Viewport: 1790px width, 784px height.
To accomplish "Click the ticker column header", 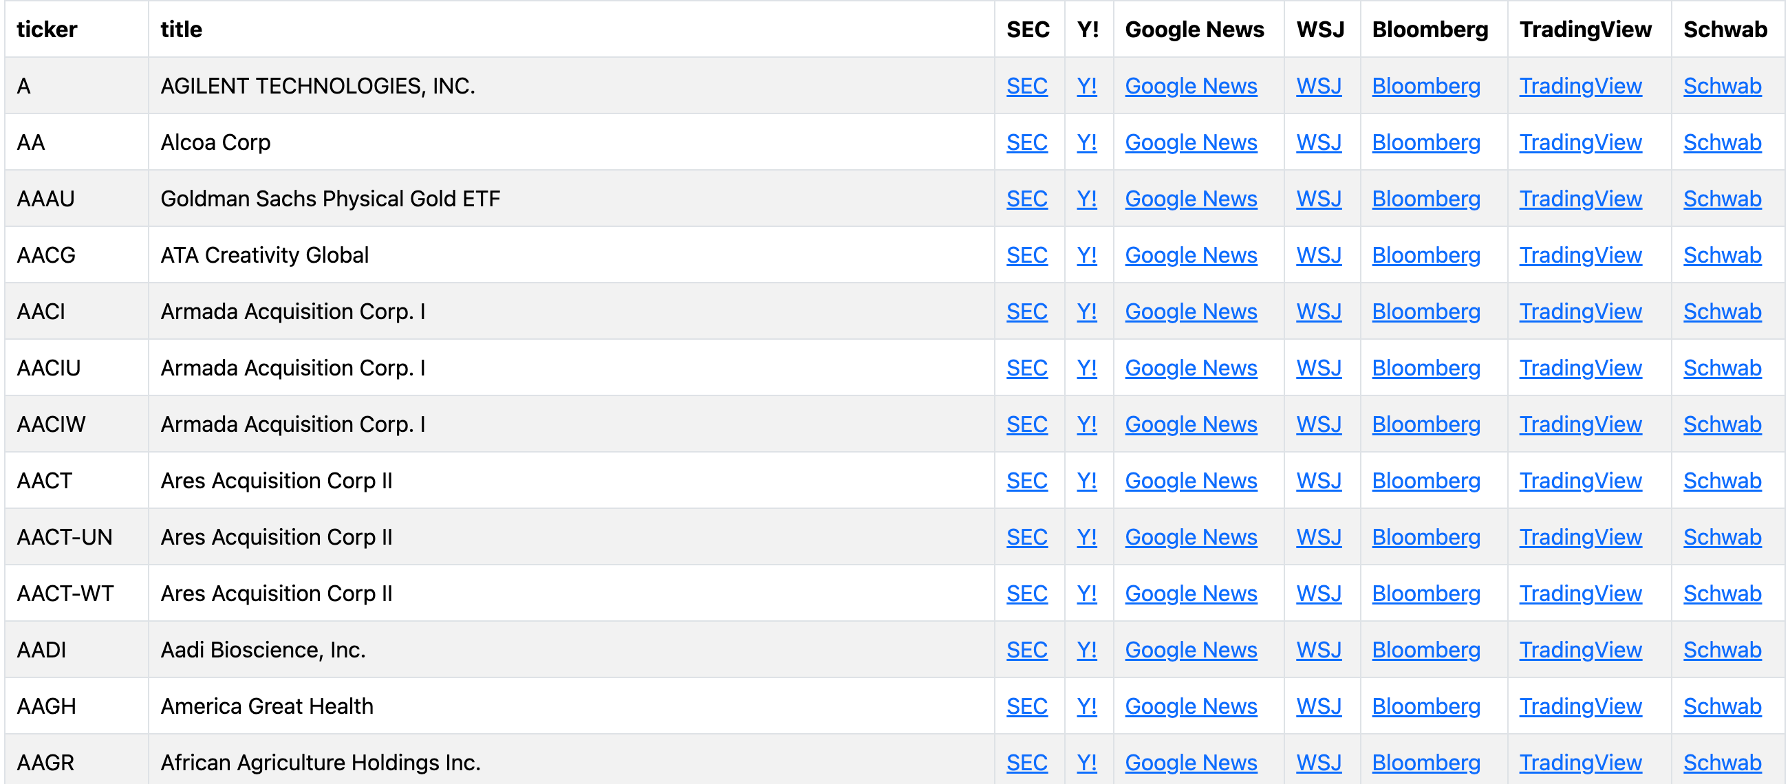I will coord(47,29).
